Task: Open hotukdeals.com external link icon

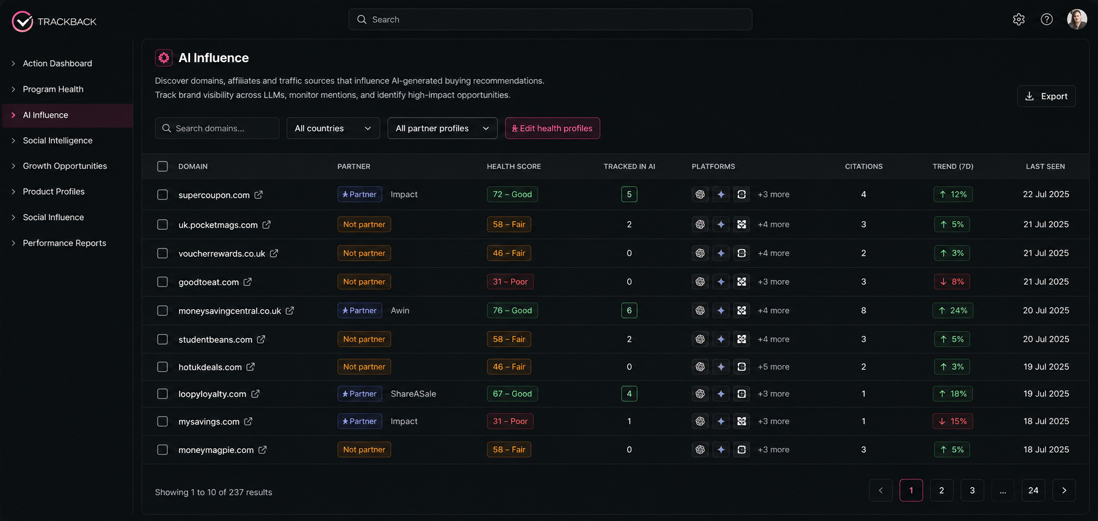Action: pos(250,367)
